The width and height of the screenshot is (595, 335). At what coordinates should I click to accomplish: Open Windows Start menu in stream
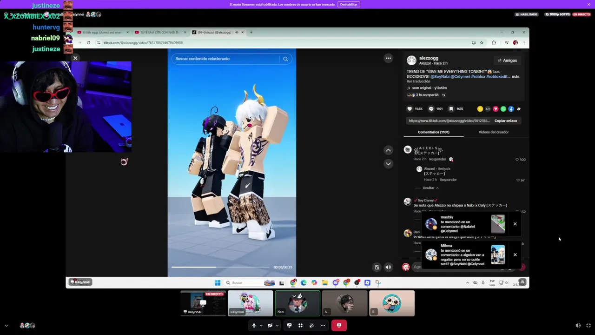pyautogui.click(x=217, y=282)
